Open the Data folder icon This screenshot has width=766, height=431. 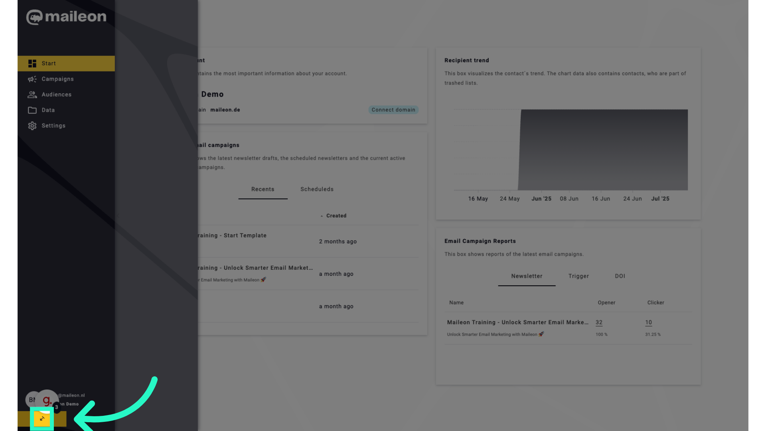32,110
